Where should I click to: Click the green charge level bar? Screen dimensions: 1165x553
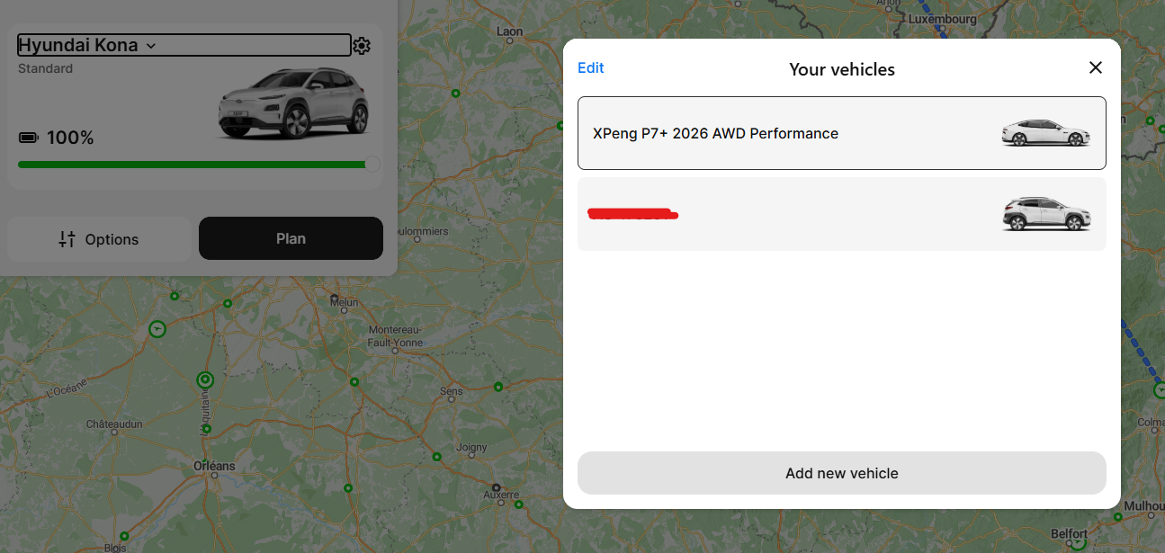(193, 165)
